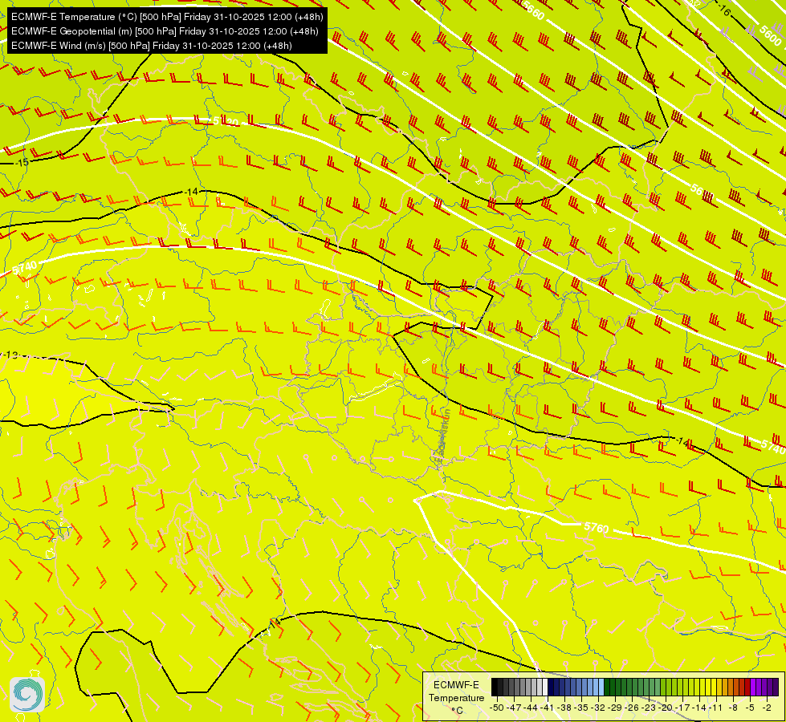Pick the darkest purple swatch ending the legend
This screenshot has width=786, height=722.
(776, 687)
